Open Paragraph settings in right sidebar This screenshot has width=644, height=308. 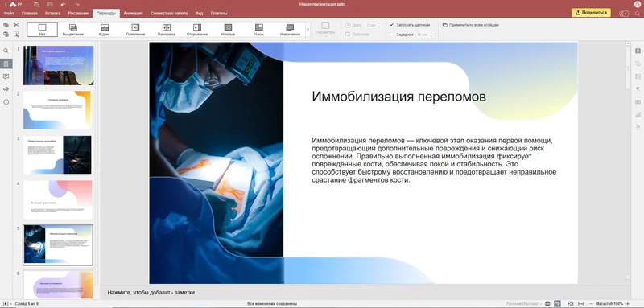pos(638,89)
